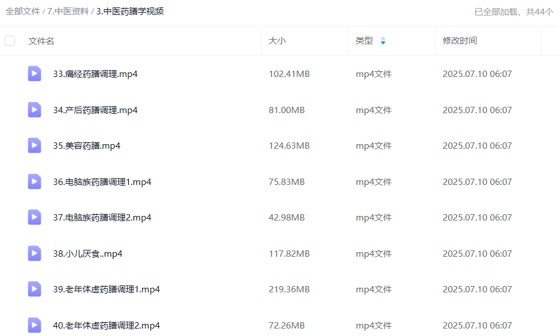Toggle the select-all checkbox in header
The image size is (558, 336).
click(10, 41)
